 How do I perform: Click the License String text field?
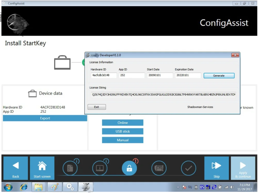163,94
